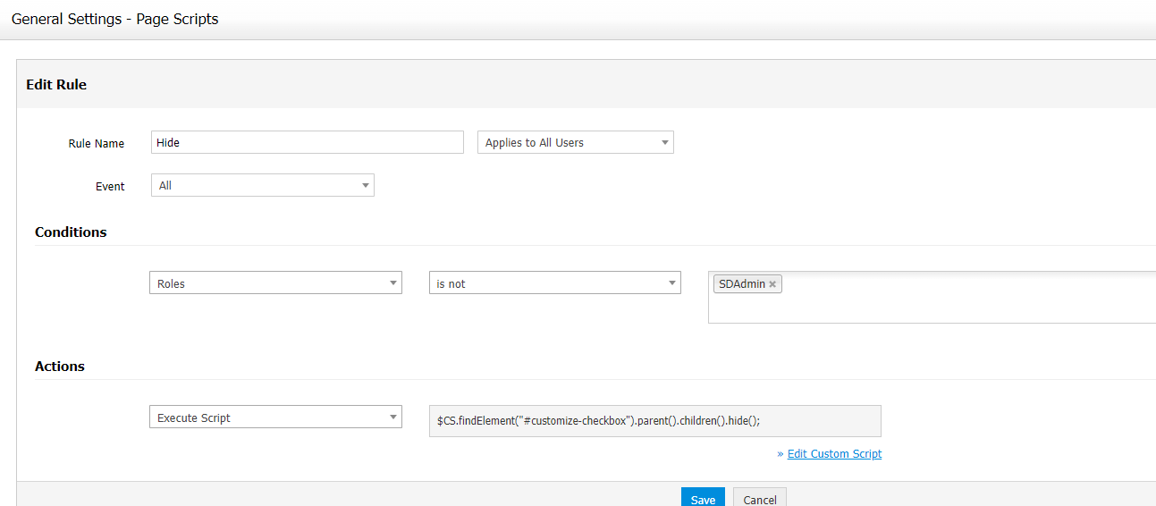Click the Edit Rule panel header
The image size is (1156, 506).
pos(56,85)
